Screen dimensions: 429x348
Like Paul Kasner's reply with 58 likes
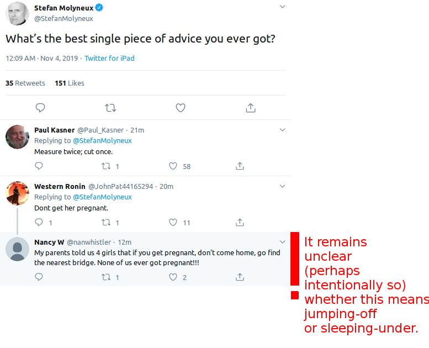point(173,166)
